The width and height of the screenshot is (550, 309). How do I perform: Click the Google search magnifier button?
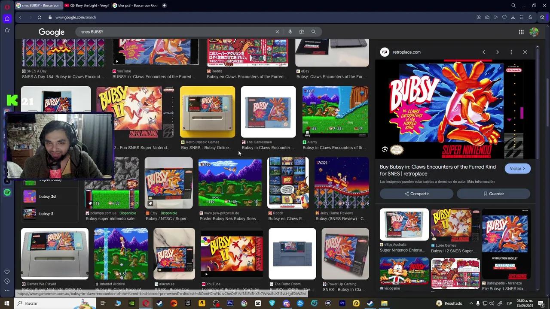[314, 32]
